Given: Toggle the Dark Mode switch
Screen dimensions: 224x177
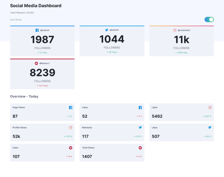Looking at the screenshot, I should [x=209, y=19].
